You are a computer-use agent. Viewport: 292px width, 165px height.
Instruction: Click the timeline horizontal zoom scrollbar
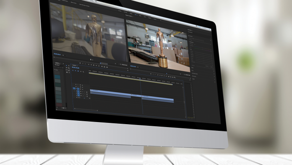86,109
